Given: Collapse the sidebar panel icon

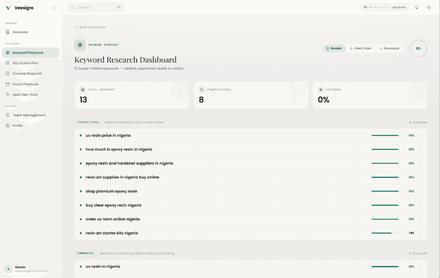Looking at the screenshot, I should (x=53, y=8).
